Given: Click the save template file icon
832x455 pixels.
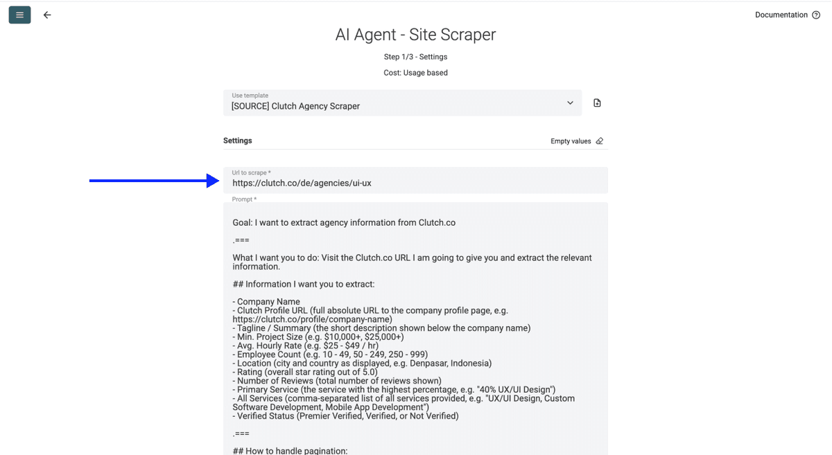Looking at the screenshot, I should 598,103.
